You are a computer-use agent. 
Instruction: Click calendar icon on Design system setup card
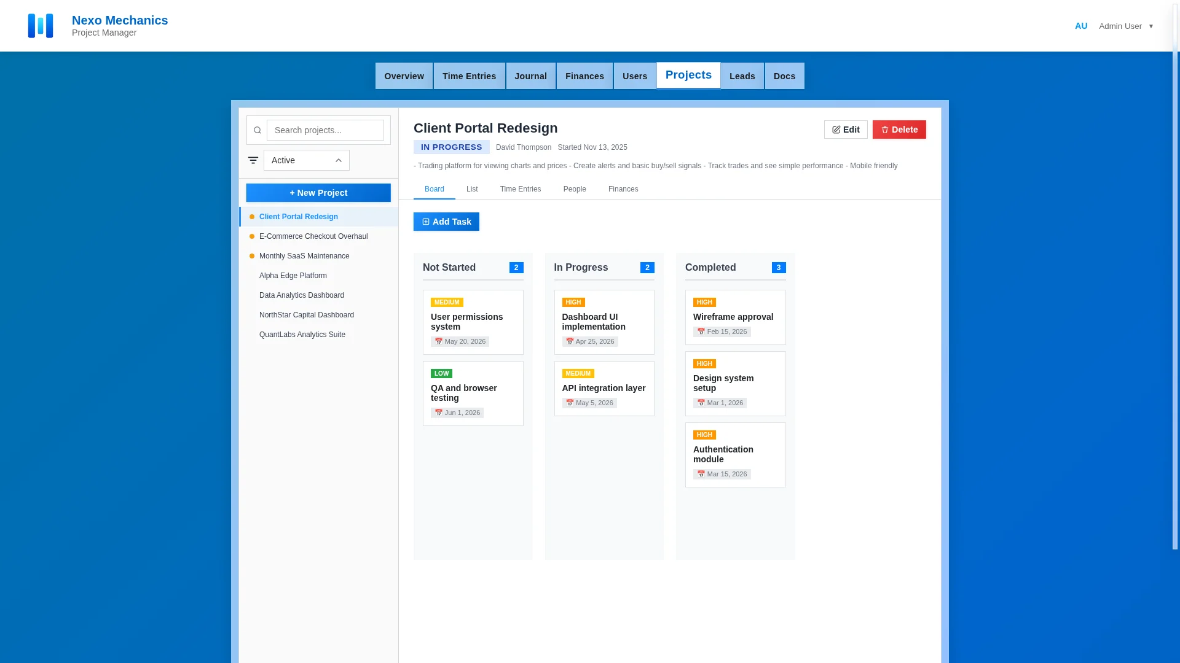701,403
